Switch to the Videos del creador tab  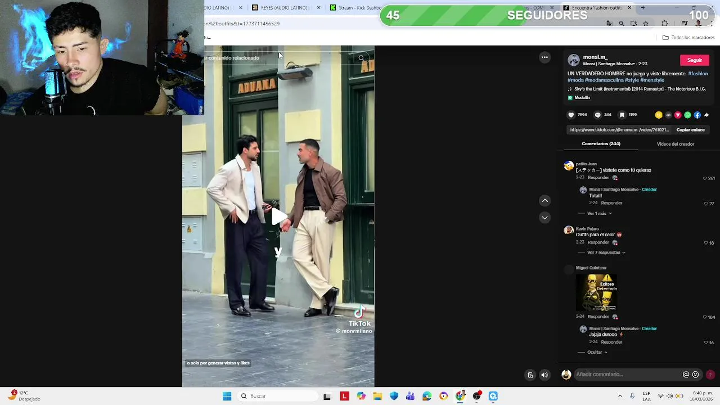point(675,144)
